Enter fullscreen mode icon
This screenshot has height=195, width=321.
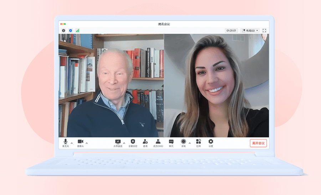(x=264, y=31)
